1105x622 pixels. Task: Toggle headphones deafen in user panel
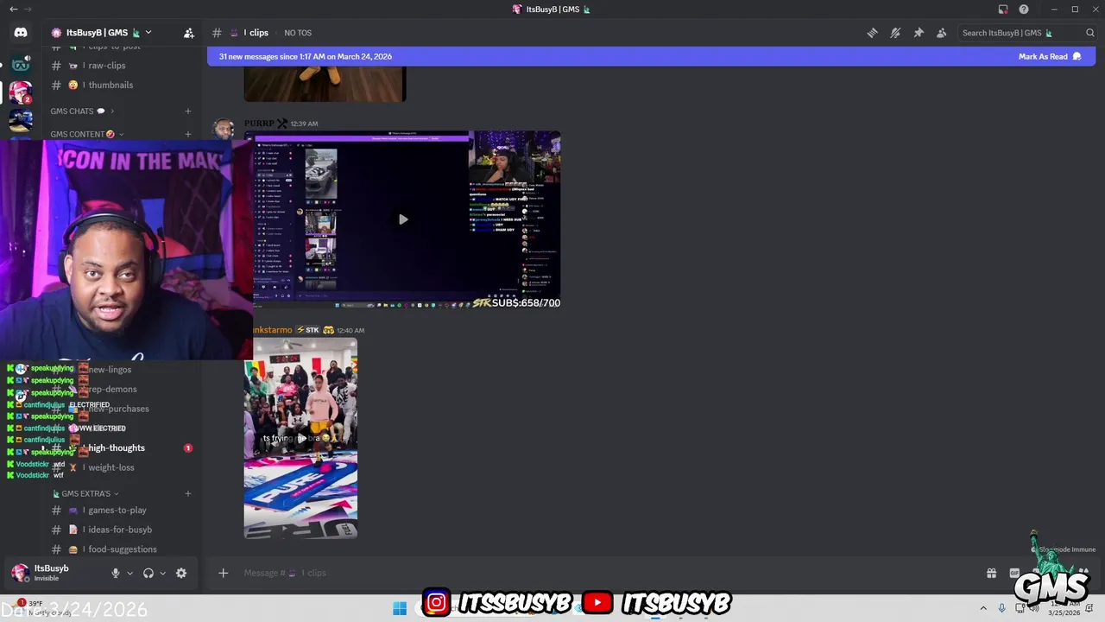(148, 573)
